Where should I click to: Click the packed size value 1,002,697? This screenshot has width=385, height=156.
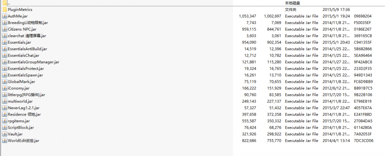pos(273,16)
